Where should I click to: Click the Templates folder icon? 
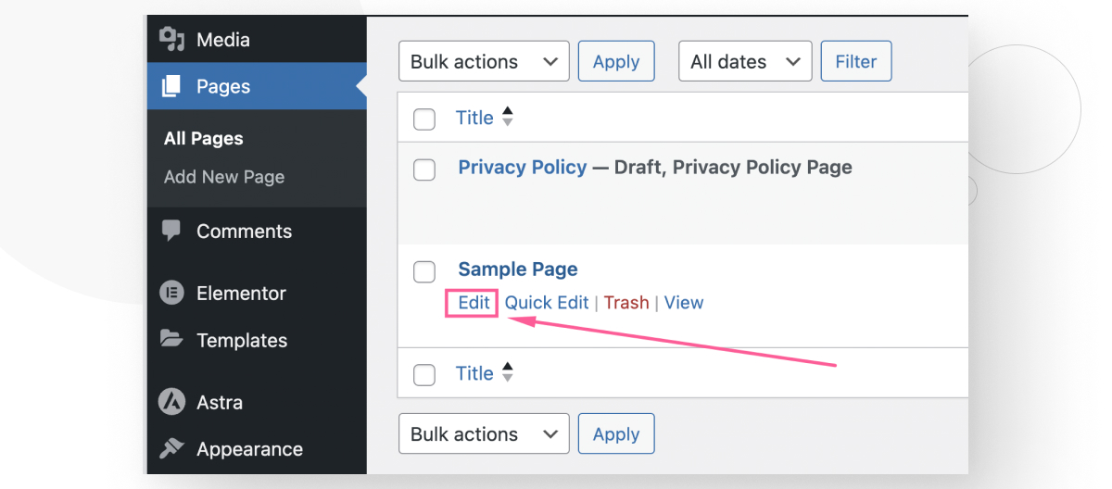tap(171, 339)
